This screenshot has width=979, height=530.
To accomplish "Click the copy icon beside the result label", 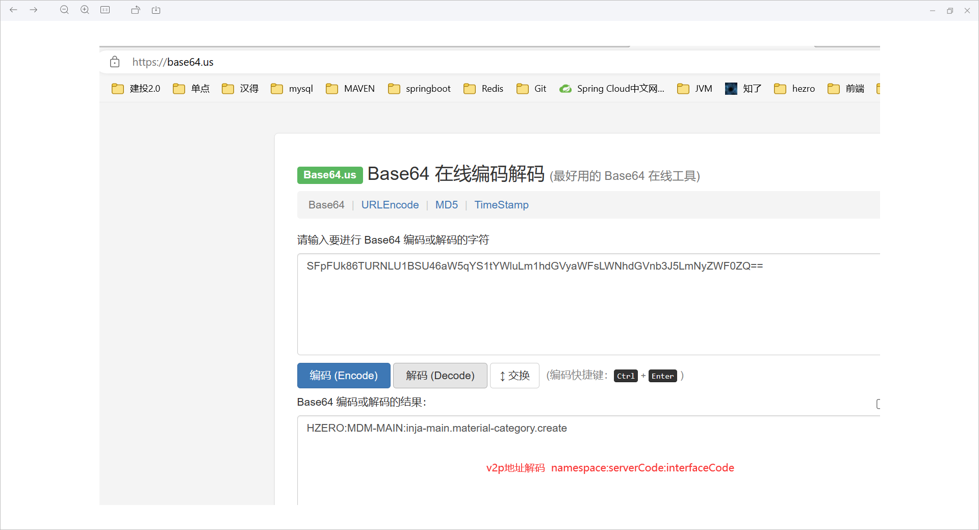I will (x=878, y=404).
